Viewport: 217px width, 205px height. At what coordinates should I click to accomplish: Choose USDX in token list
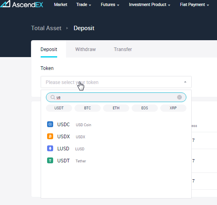tap(116, 137)
